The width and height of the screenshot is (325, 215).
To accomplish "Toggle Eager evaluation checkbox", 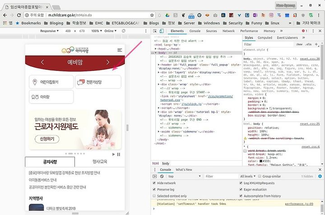I will pos(241,189).
